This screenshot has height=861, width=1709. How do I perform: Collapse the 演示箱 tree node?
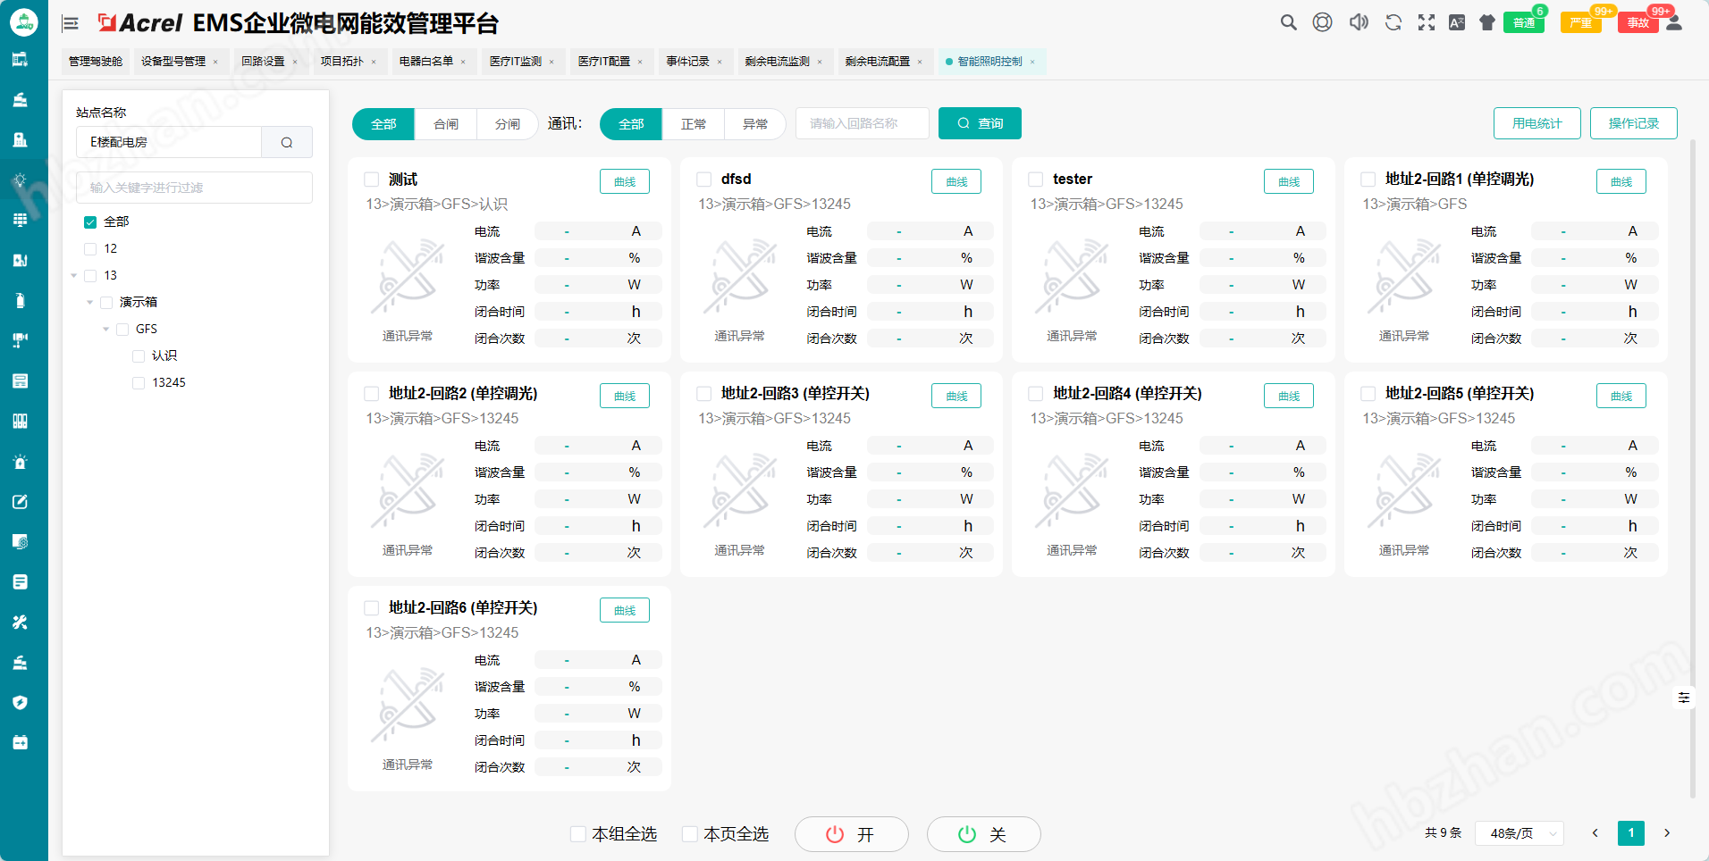coord(89,302)
